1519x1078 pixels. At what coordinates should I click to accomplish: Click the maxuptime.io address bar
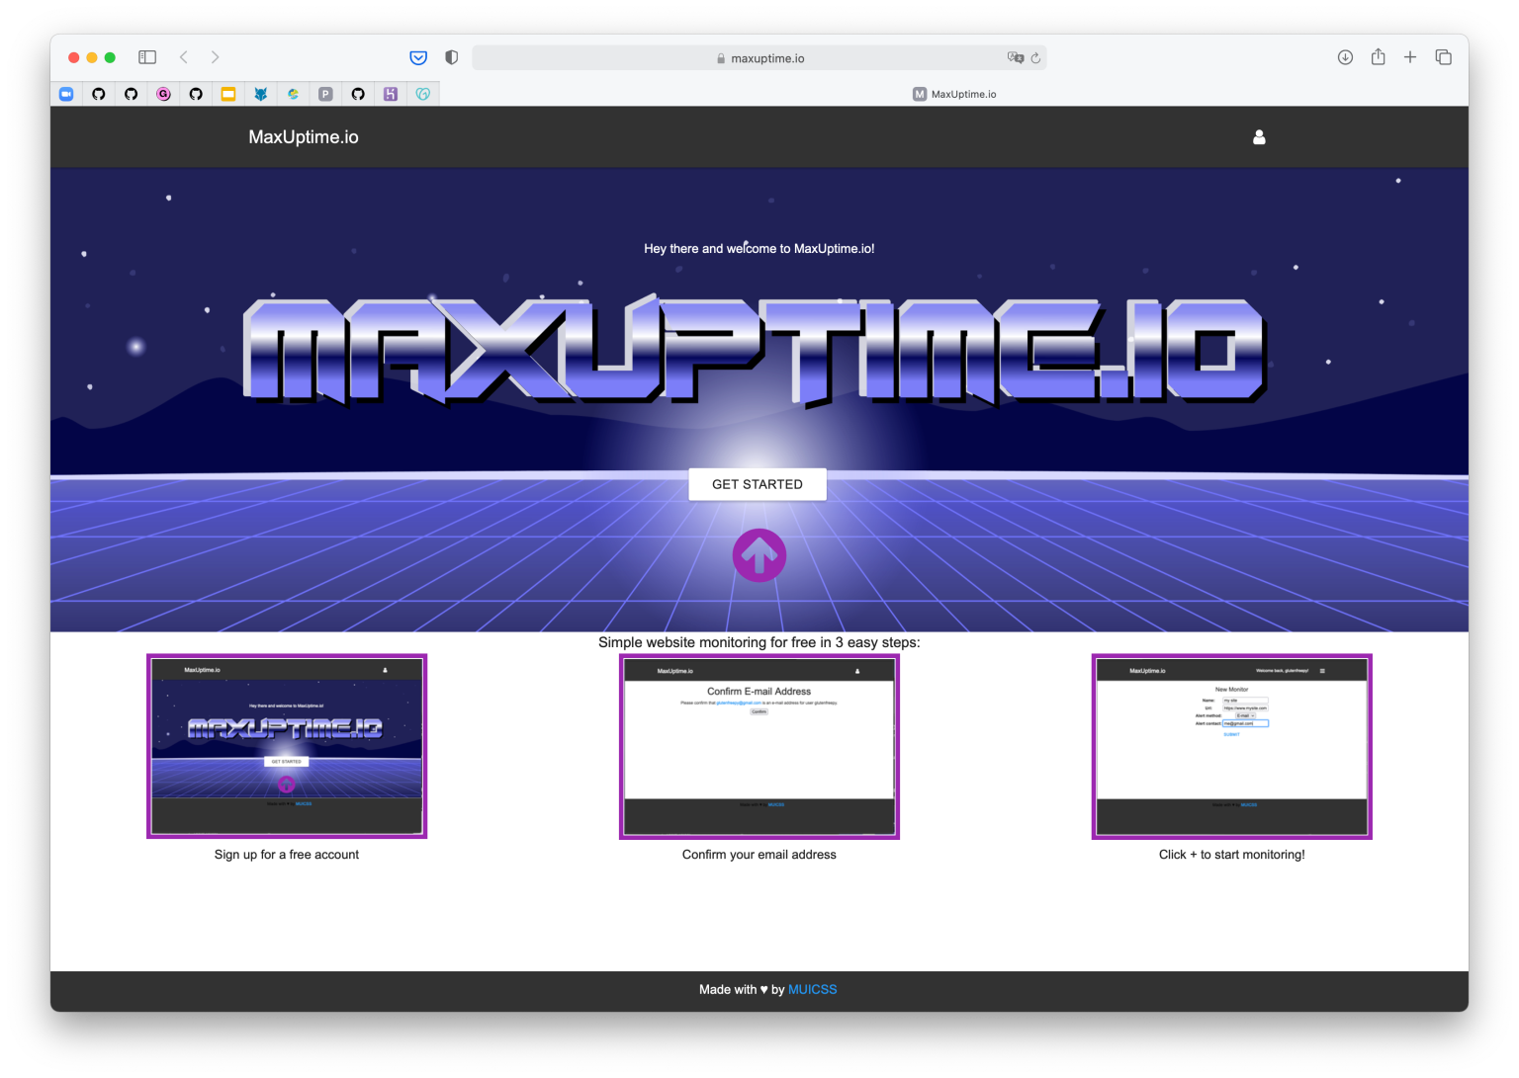point(759,58)
